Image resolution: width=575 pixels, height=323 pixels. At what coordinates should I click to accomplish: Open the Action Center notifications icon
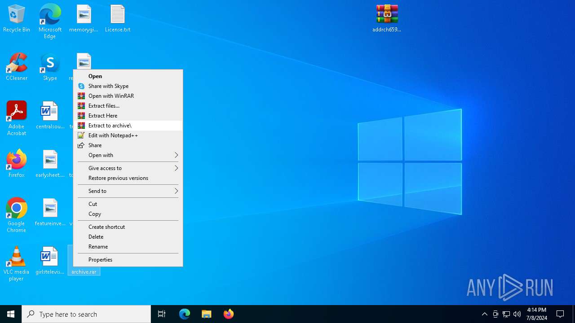click(x=560, y=314)
